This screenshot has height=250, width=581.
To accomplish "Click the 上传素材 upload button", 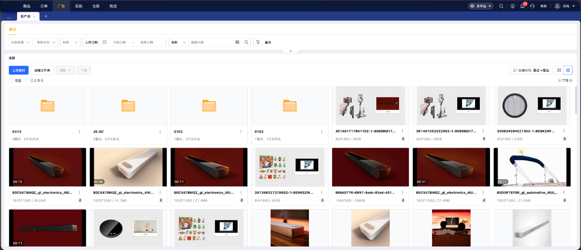I will pyautogui.click(x=19, y=70).
